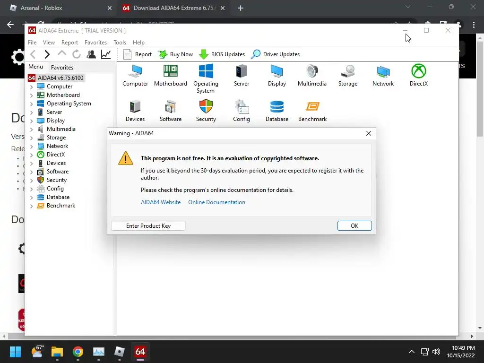Open Driver Updates from the toolbar
The width and height of the screenshot is (484, 363).
pyautogui.click(x=276, y=54)
